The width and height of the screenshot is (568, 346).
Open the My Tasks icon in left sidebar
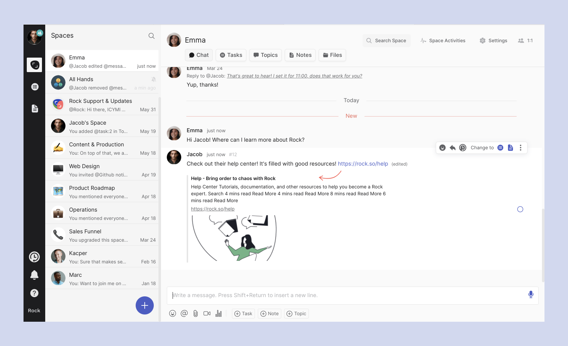coord(35,87)
